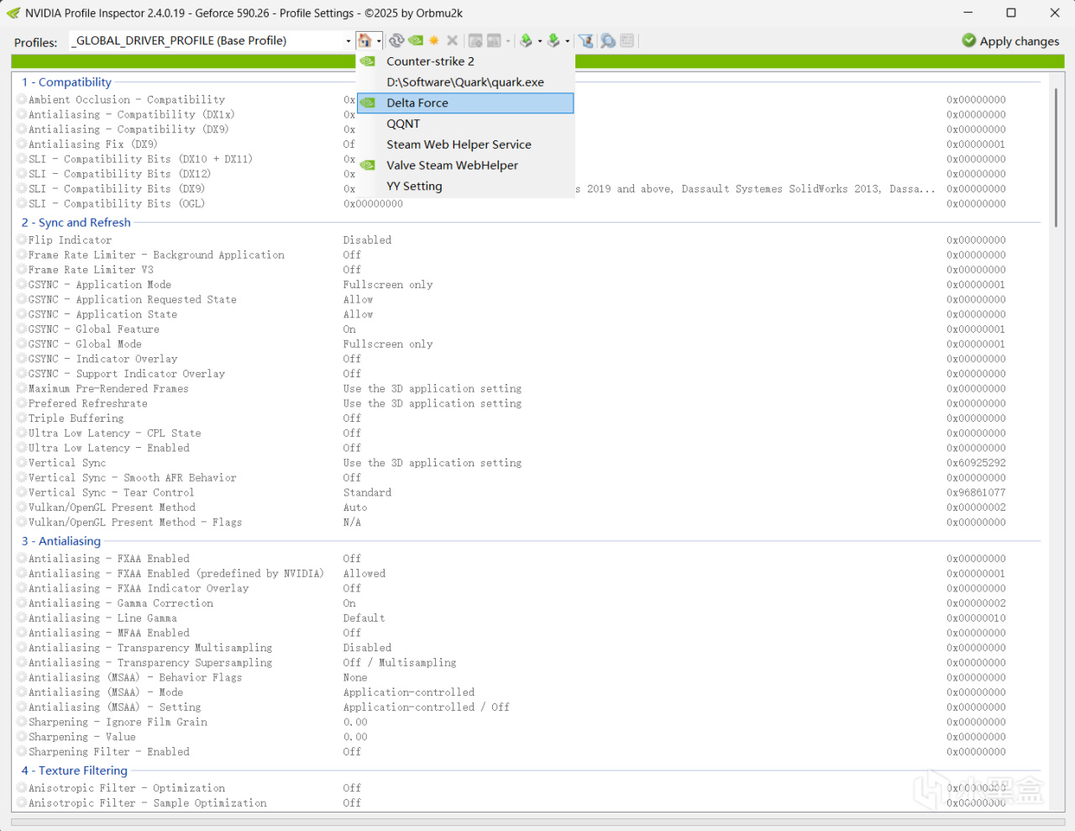Click the Sharpening - Ignore Film Grain setting
This screenshot has width=1075, height=831.
coord(118,723)
